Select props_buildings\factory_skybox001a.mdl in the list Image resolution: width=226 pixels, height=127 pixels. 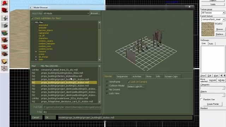coord(64,76)
